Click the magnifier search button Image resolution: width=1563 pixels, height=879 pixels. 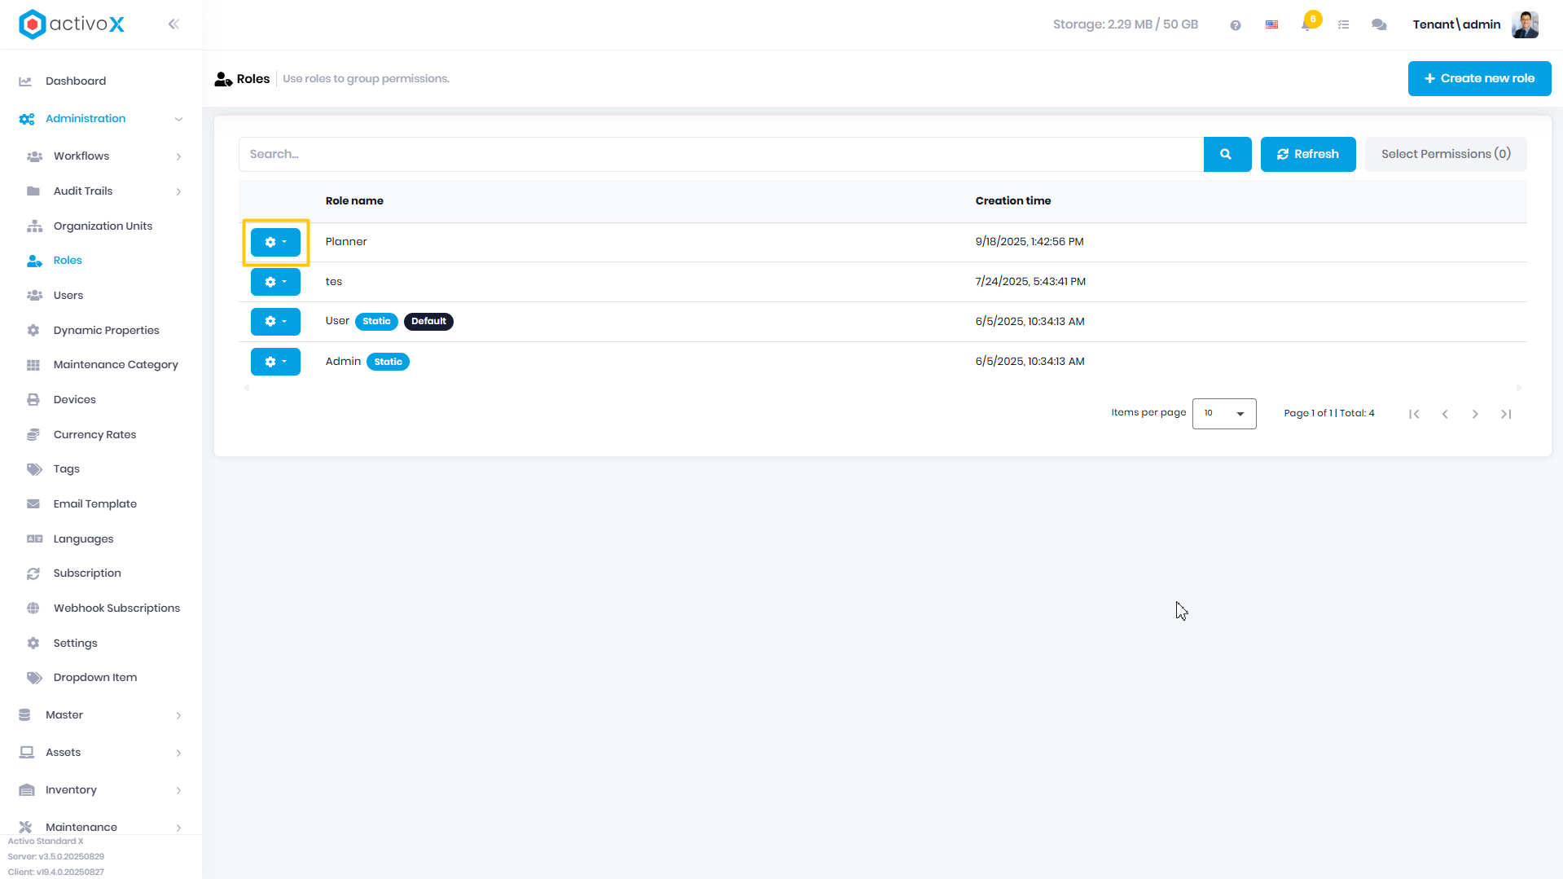(x=1227, y=155)
